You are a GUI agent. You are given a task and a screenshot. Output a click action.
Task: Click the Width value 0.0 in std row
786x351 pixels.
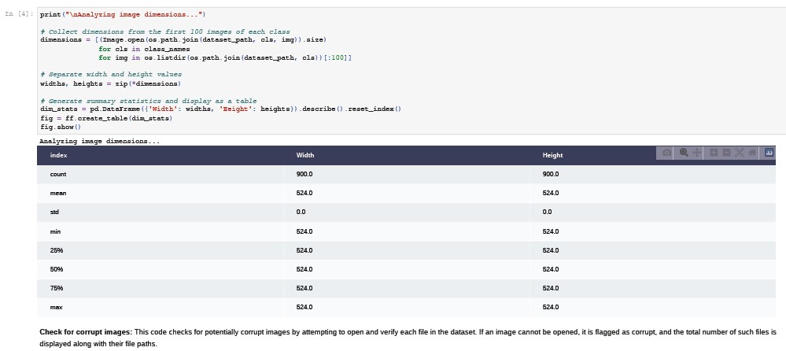click(301, 212)
